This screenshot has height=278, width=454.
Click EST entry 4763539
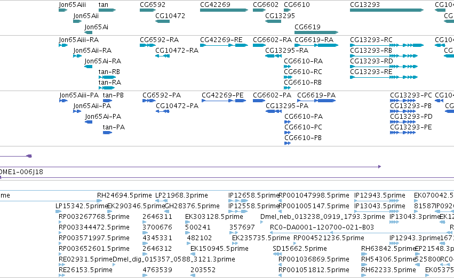click(x=157, y=270)
